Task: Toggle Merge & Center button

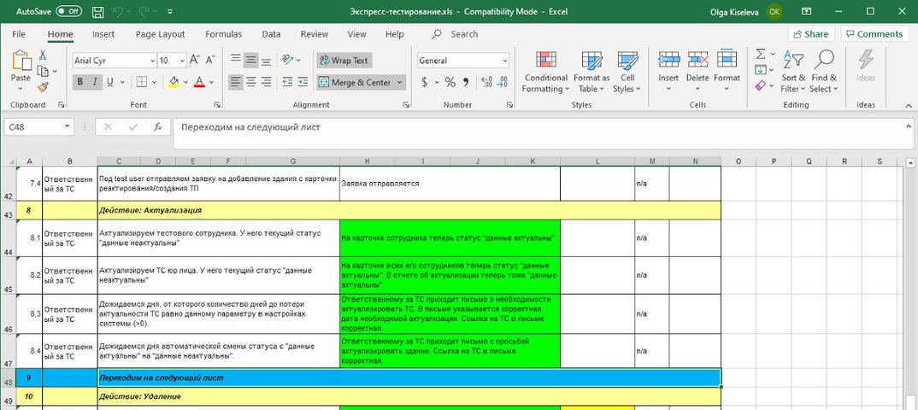Action: click(354, 83)
